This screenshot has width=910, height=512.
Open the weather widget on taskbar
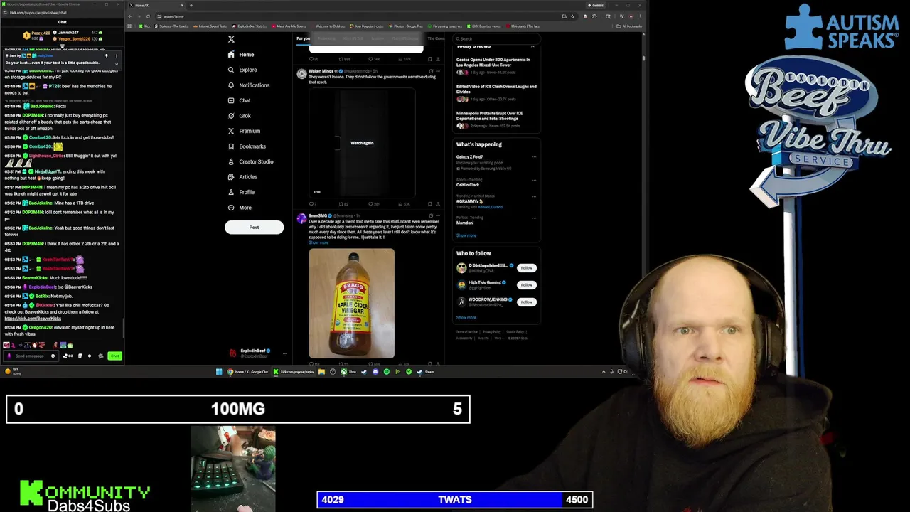pyautogui.click(x=14, y=371)
